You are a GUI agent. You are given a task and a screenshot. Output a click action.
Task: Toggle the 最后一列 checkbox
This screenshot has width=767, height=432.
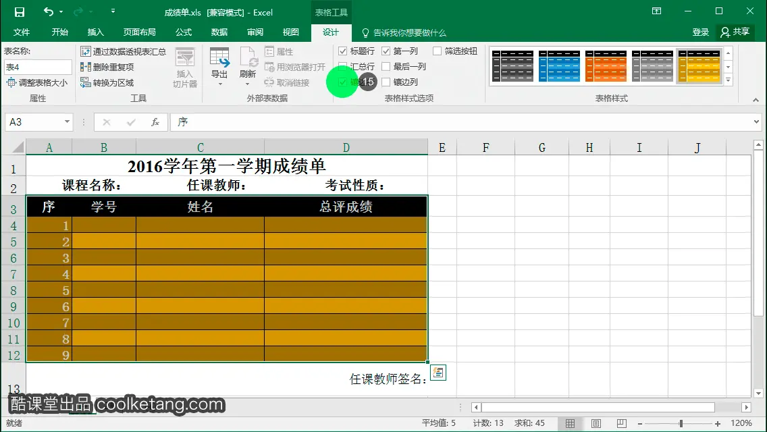point(386,67)
